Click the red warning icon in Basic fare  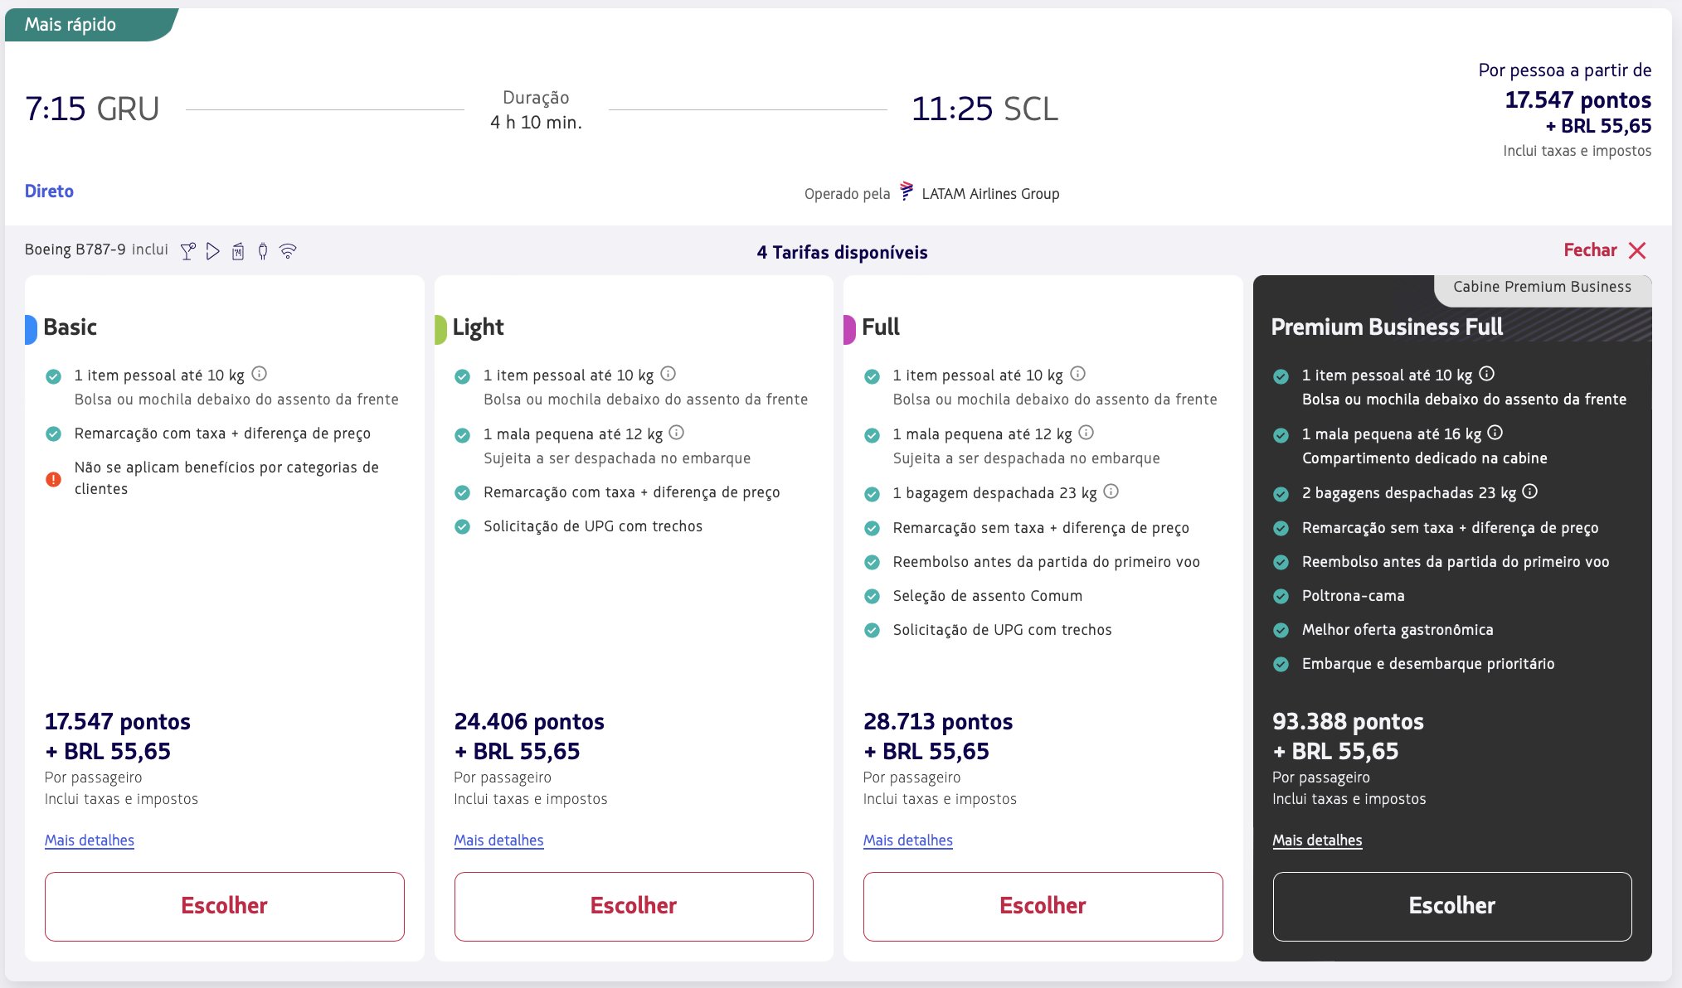point(53,479)
